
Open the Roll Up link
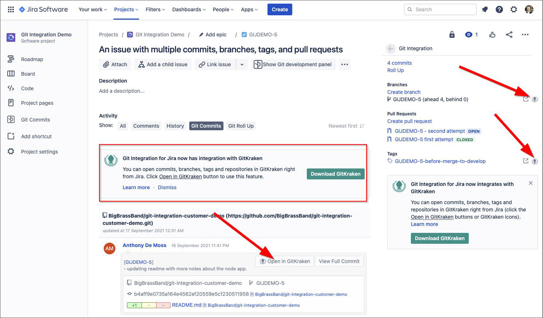(396, 70)
